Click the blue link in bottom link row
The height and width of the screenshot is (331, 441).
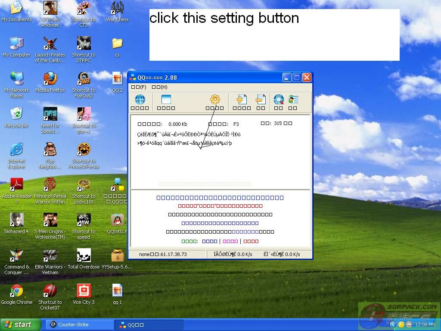210,241
